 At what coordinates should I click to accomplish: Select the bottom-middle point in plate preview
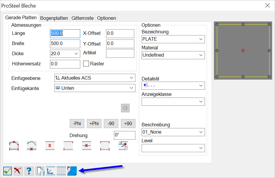click(243, 77)
